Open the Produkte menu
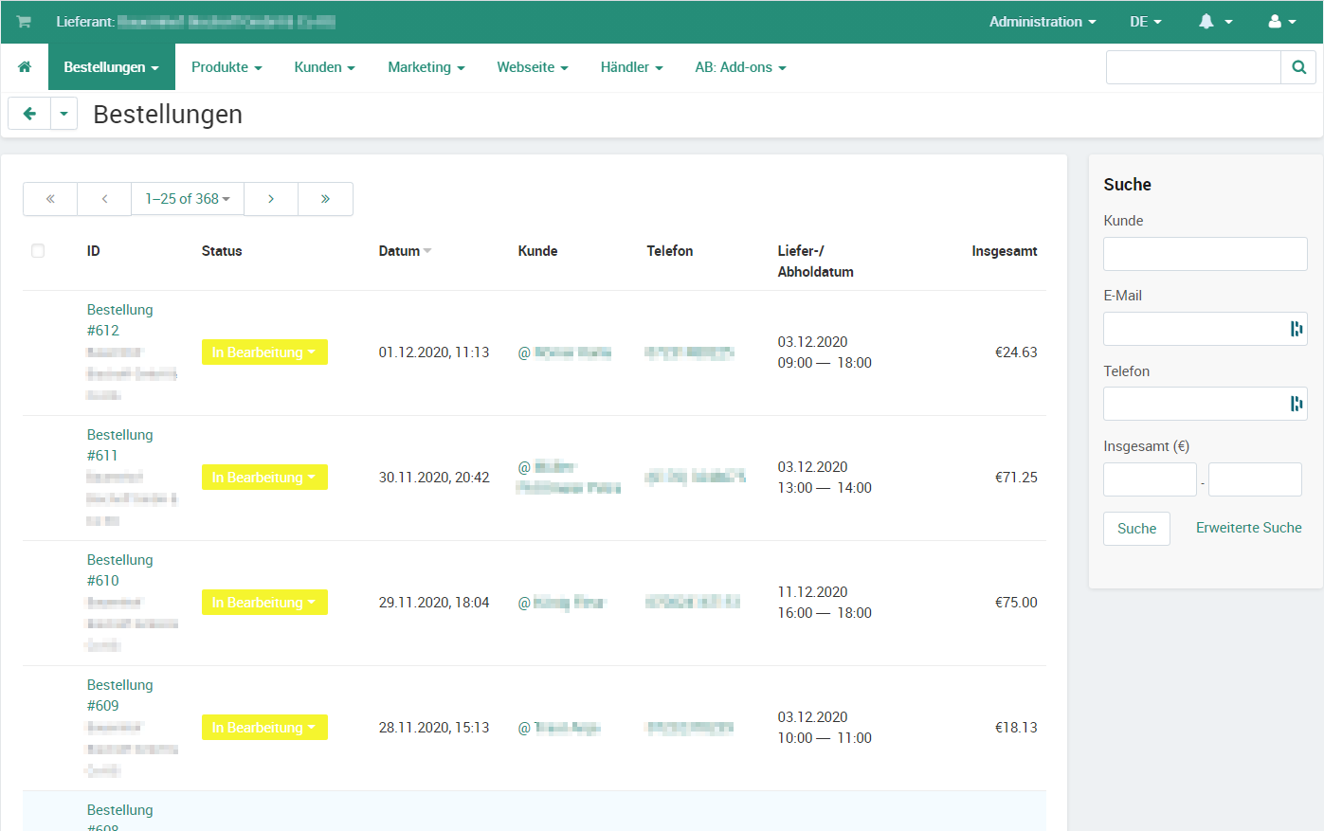 (227, 67)
